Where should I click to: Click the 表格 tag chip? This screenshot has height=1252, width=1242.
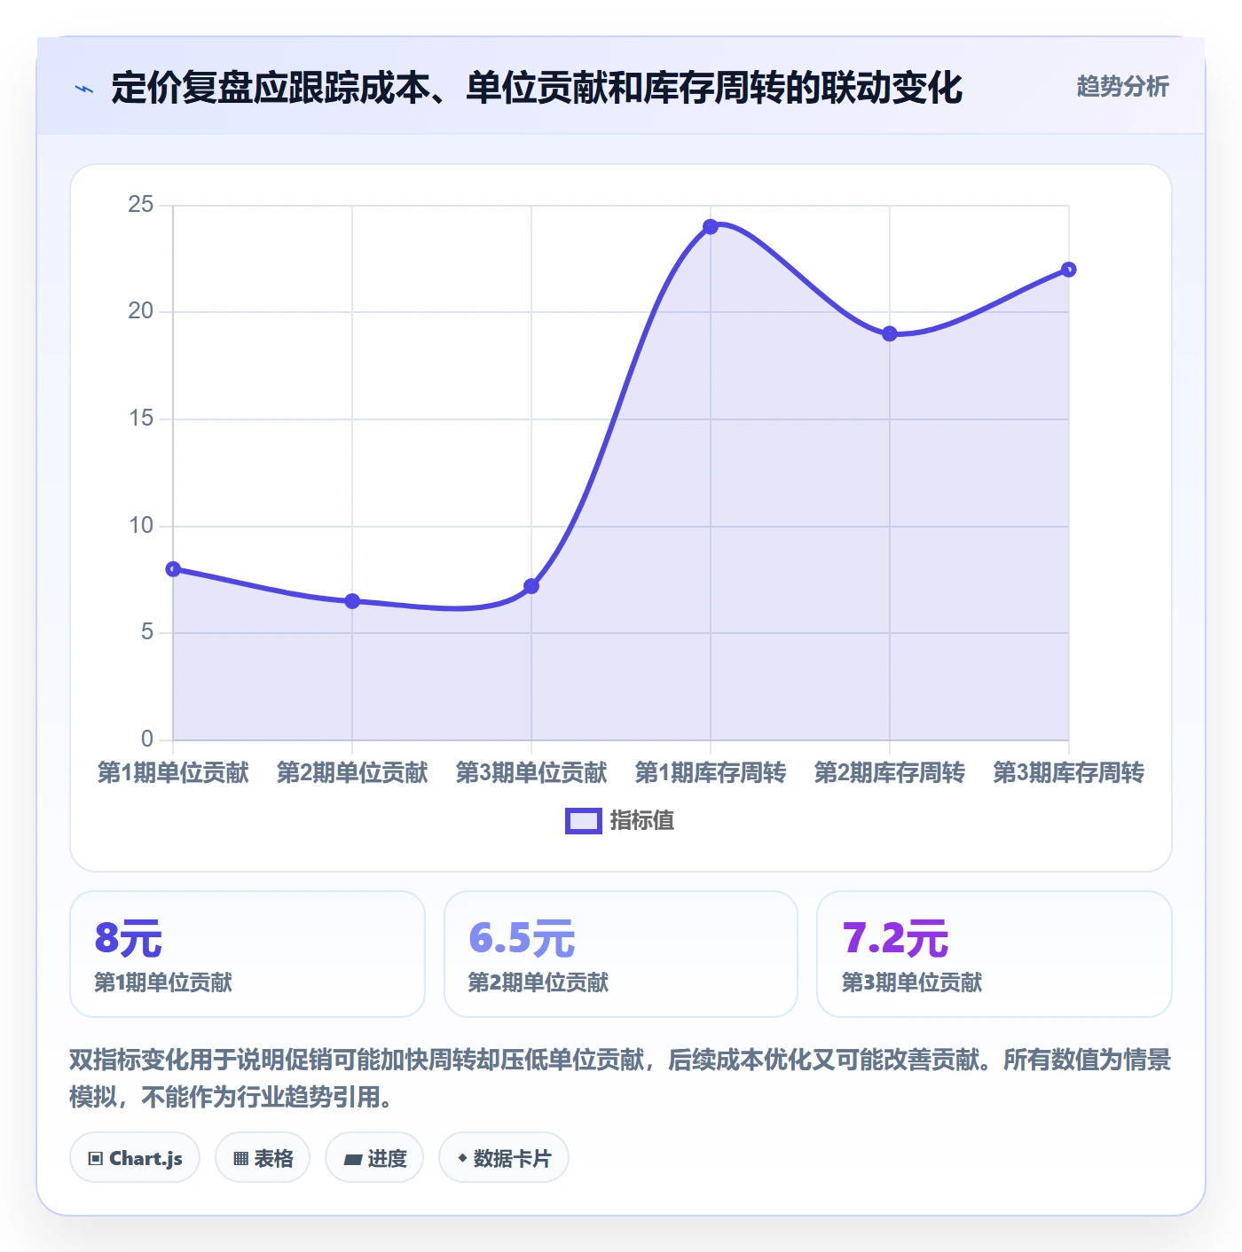[x=263, y=1158]
